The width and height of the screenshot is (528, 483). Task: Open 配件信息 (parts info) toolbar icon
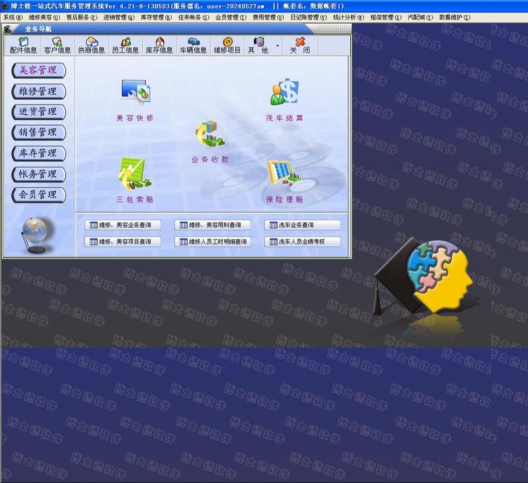coord(24,45)
